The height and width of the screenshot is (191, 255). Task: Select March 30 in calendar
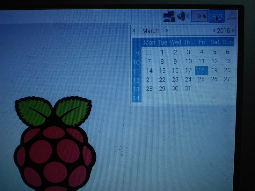click(175, 88)
